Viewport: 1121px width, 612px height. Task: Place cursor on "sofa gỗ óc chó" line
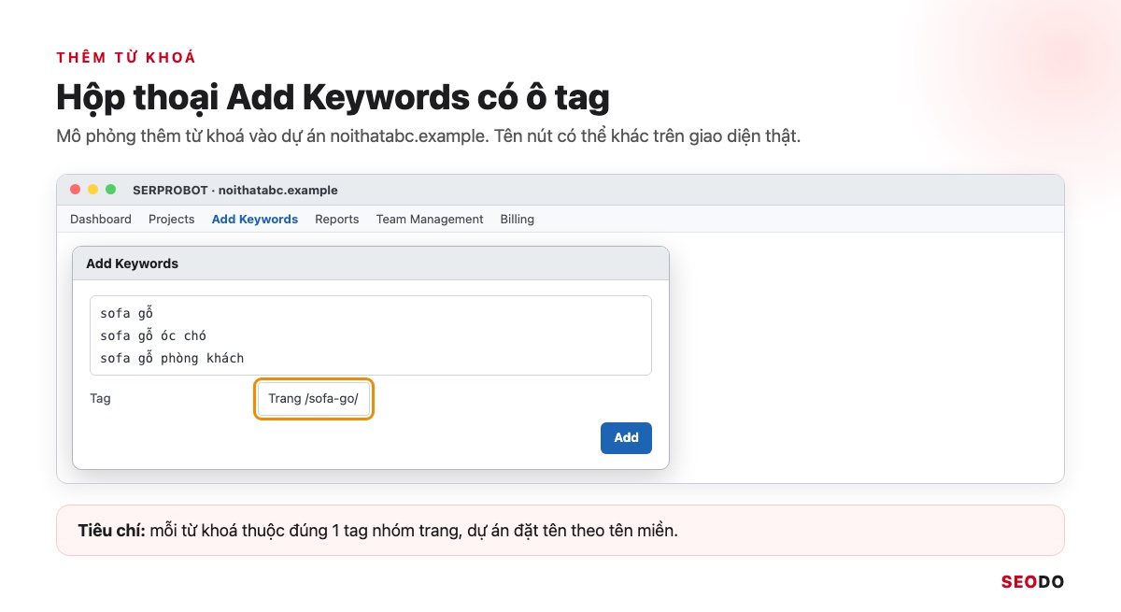pos(153,335)
